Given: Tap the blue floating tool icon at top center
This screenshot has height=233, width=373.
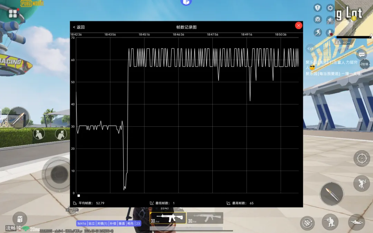Looking at the screenshot, I should (186, 2).
